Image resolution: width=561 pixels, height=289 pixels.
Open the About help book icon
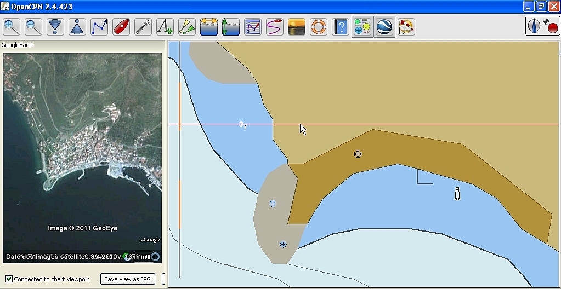(x=340, y=27)
